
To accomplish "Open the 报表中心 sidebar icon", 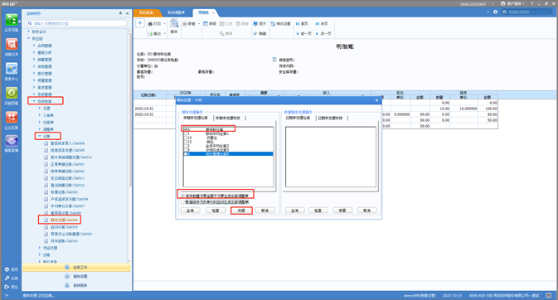I will pos(12,69).
